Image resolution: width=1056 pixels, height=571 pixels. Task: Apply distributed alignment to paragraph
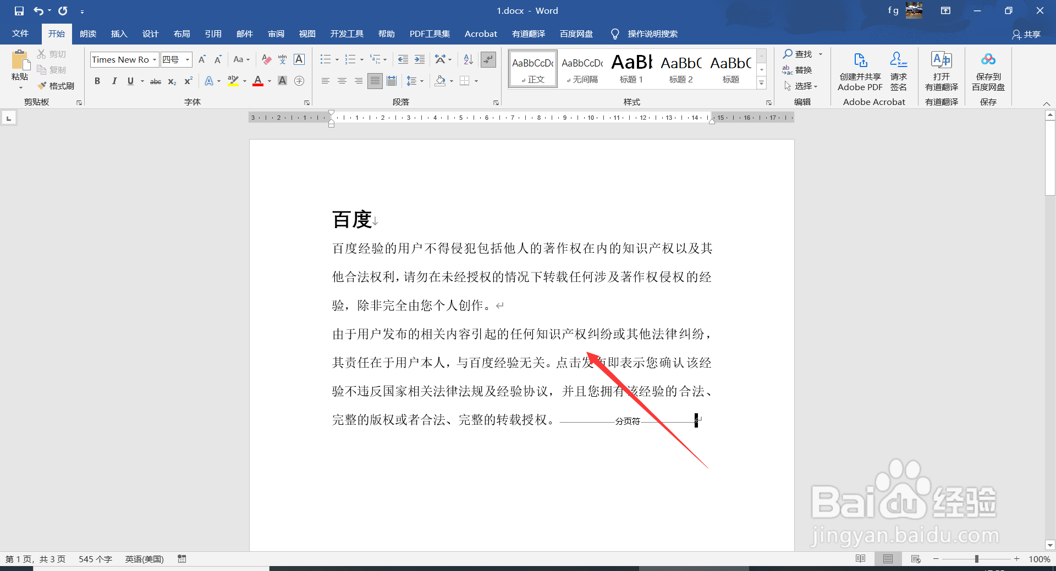[392, 81]
